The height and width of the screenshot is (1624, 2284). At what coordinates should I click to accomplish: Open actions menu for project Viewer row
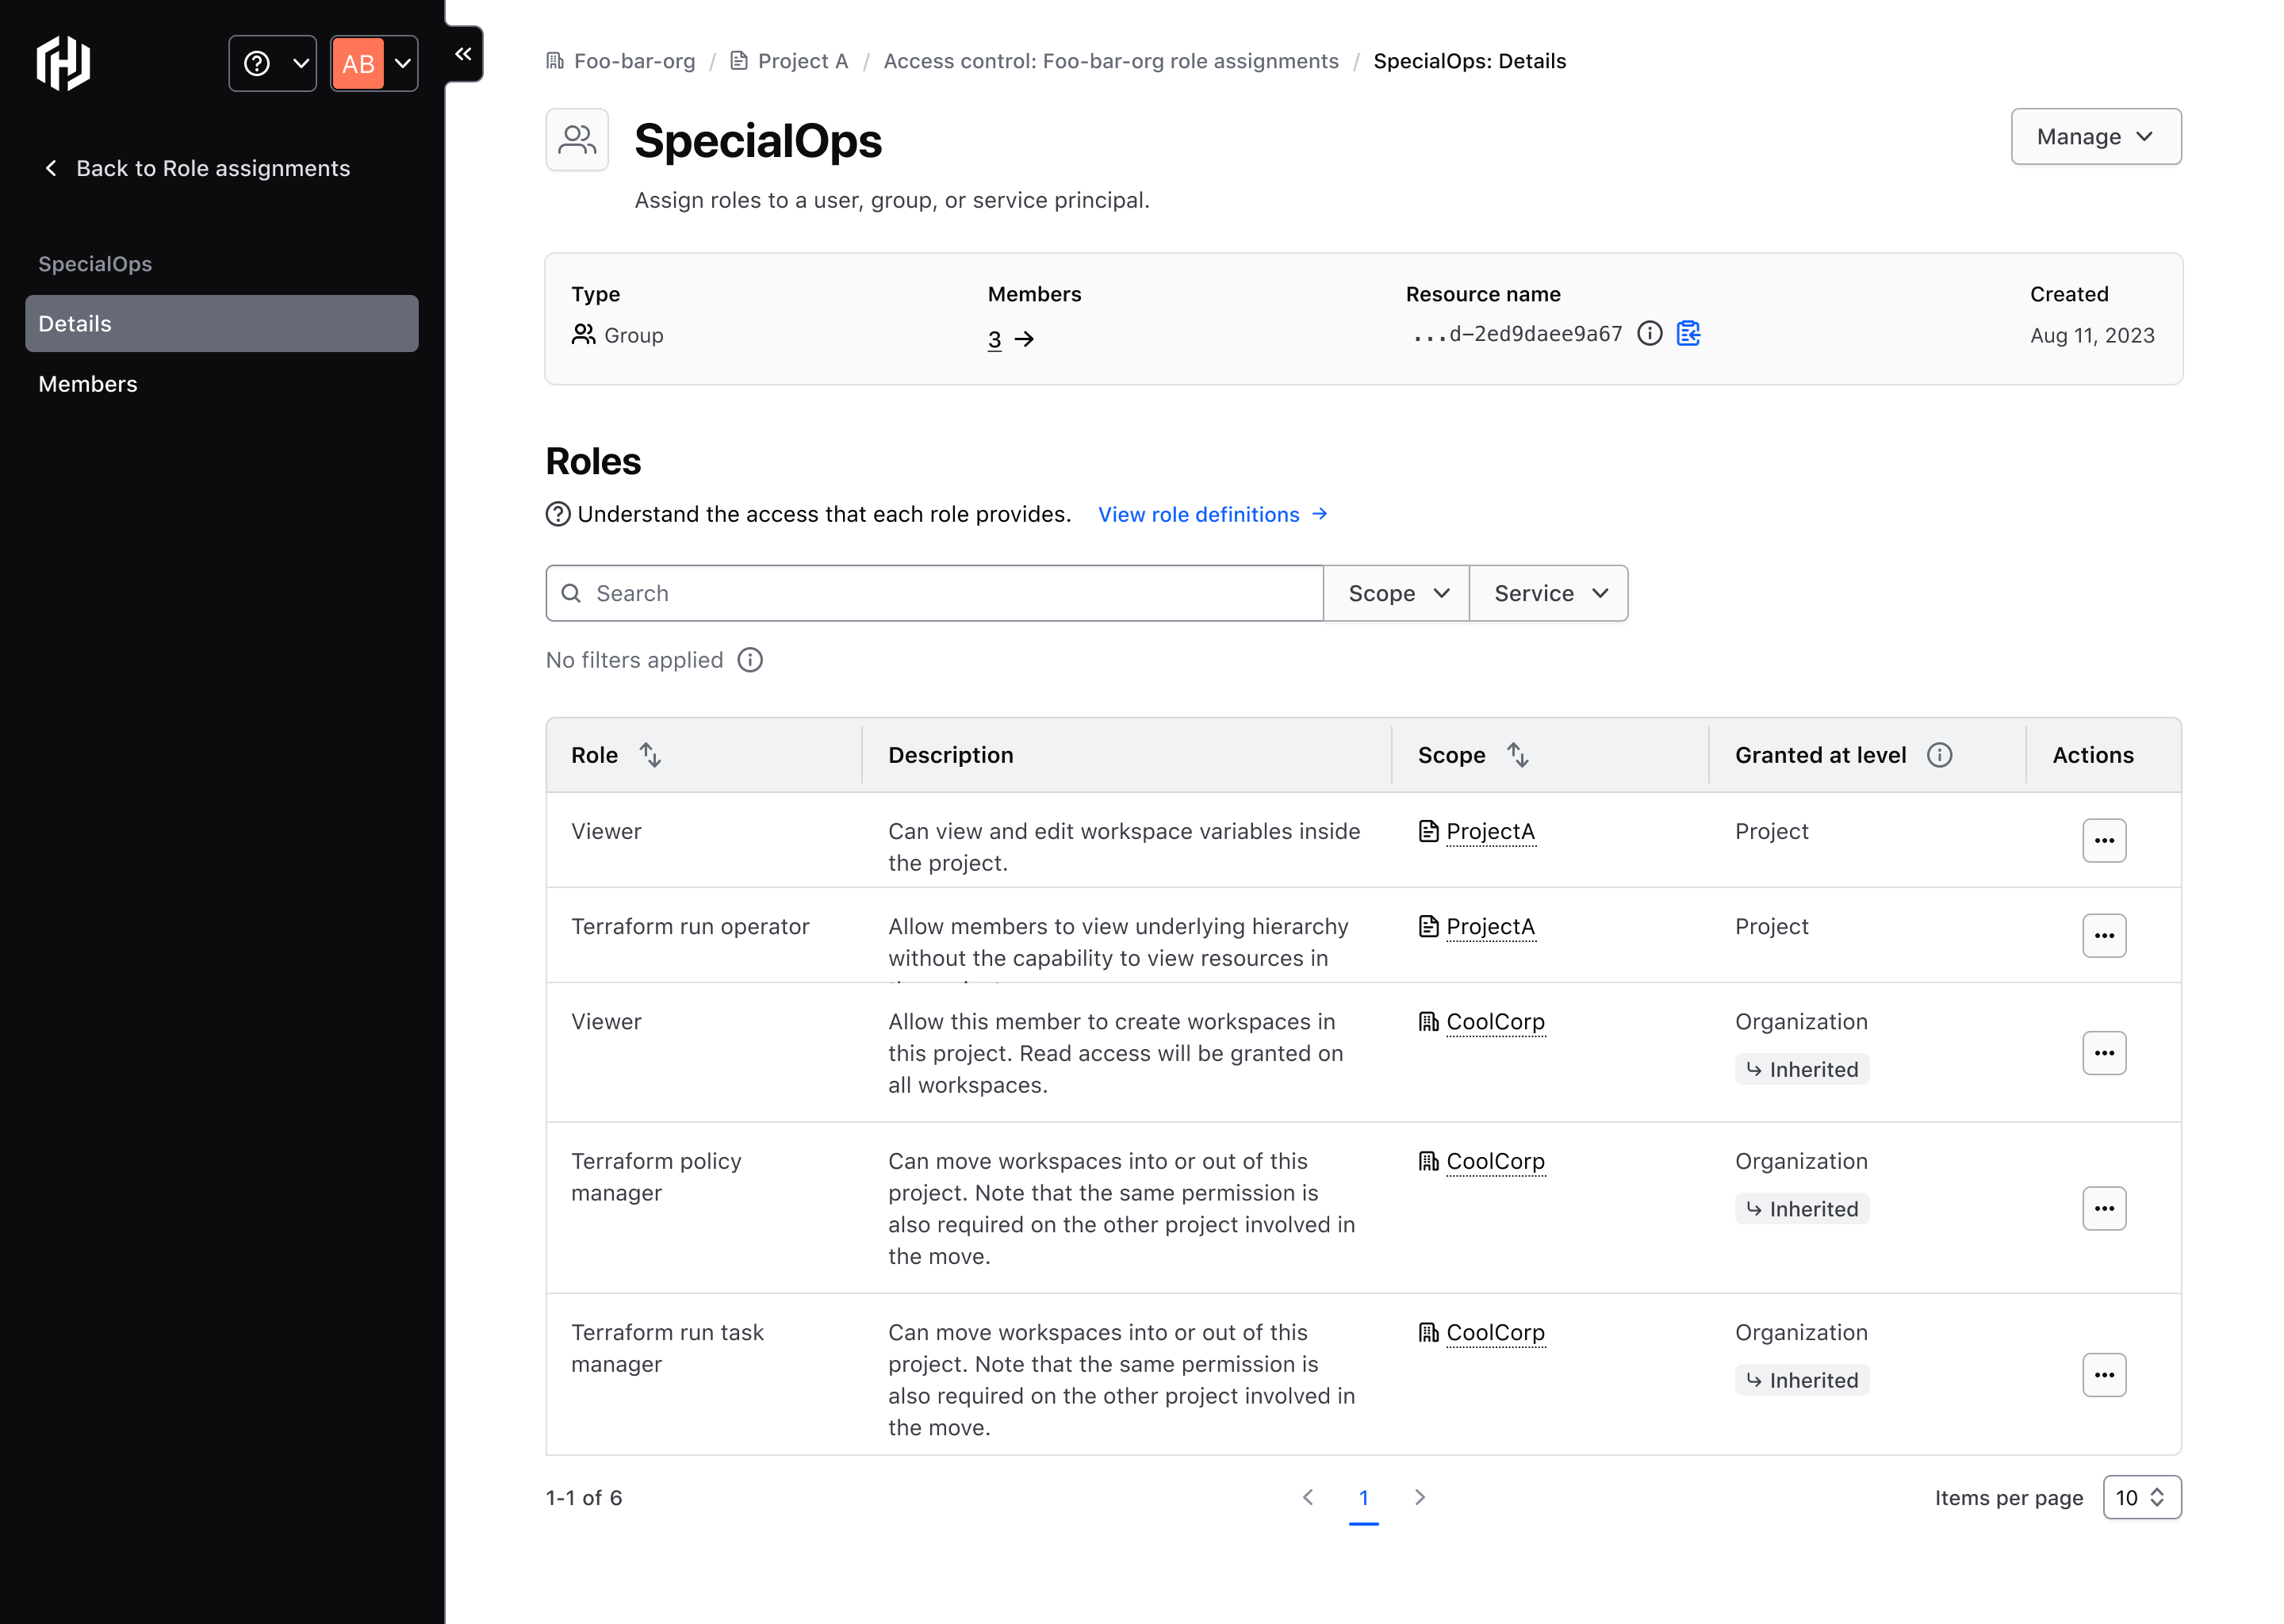pos(2104,840)
